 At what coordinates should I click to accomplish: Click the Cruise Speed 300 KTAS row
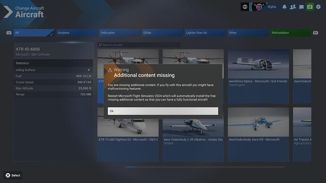53,82
